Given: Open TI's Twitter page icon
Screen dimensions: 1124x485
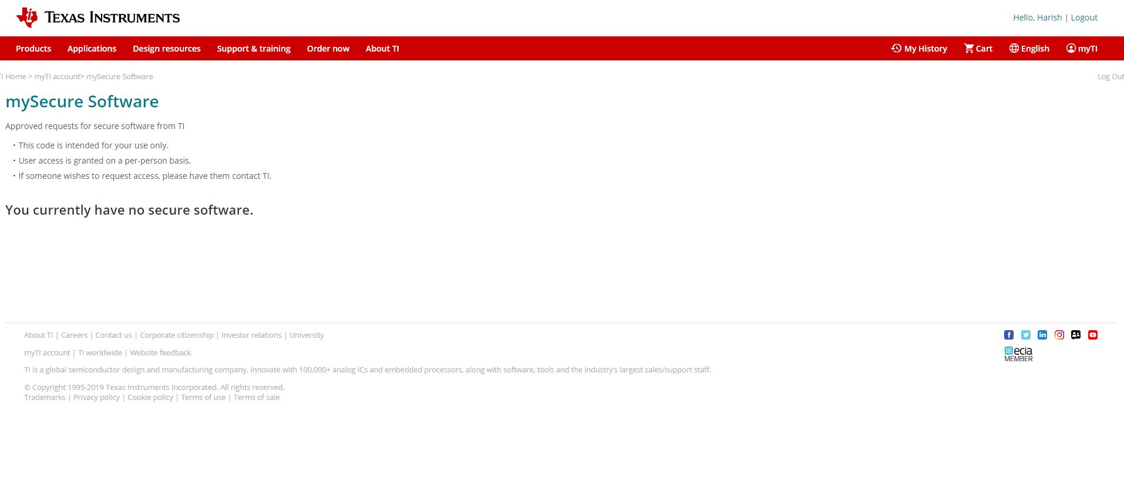Looking at the screenshot, I should click(1026, 335).
